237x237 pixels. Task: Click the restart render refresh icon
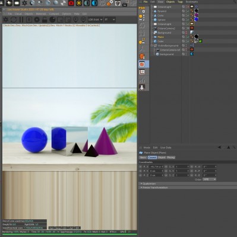(x=14, y=20)
